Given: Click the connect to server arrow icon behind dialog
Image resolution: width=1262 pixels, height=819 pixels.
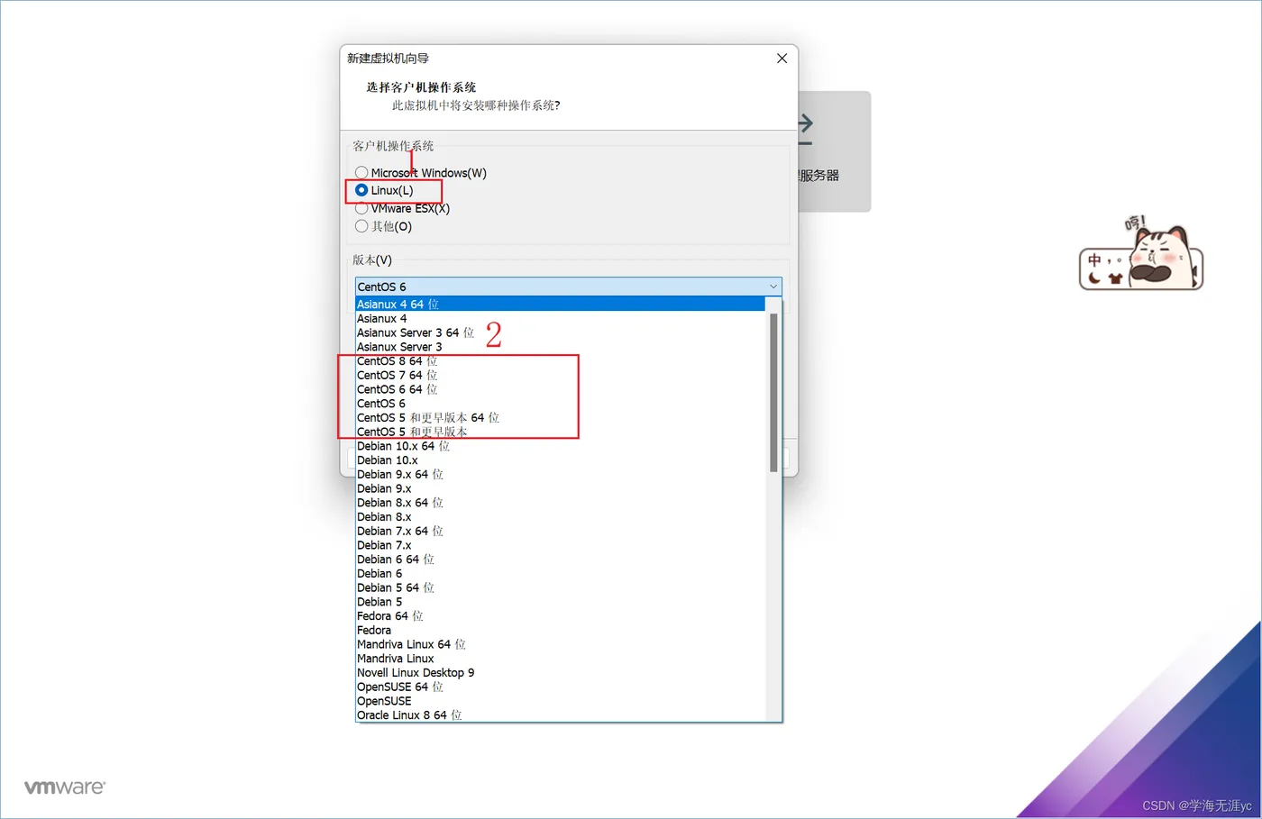Looking at the screenshot, I should coord(806,129).
